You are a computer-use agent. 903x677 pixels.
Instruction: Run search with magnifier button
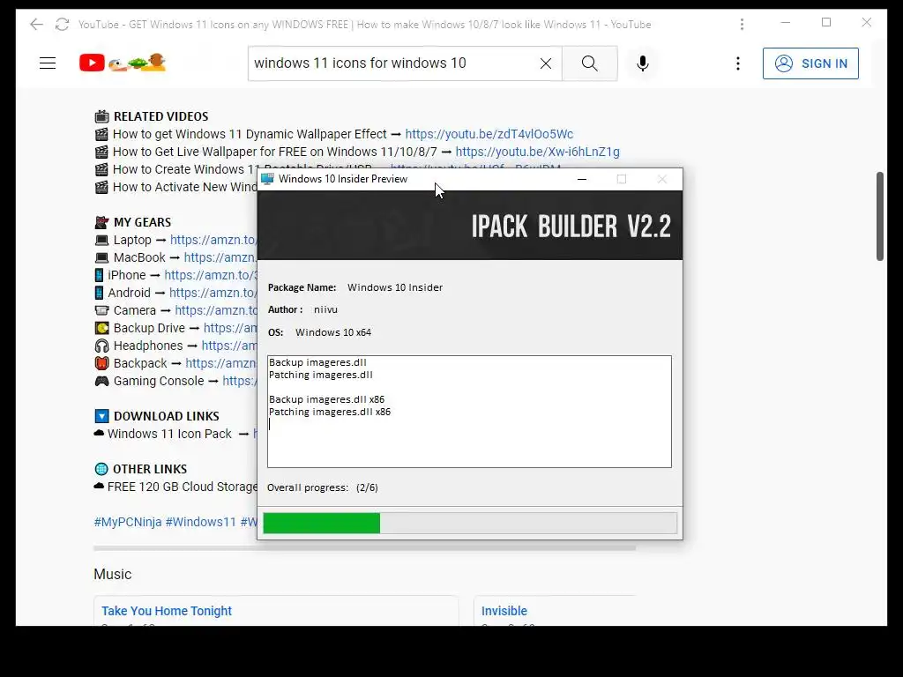[589, 63]
